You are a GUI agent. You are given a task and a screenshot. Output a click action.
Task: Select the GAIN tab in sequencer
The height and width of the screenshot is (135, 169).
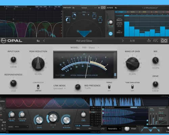point(132,12)
